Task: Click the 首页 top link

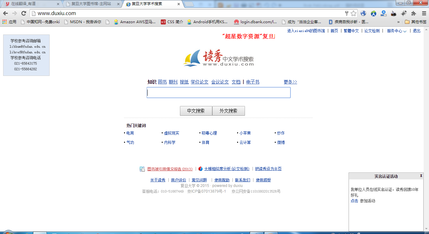Action: pos(334,31)
